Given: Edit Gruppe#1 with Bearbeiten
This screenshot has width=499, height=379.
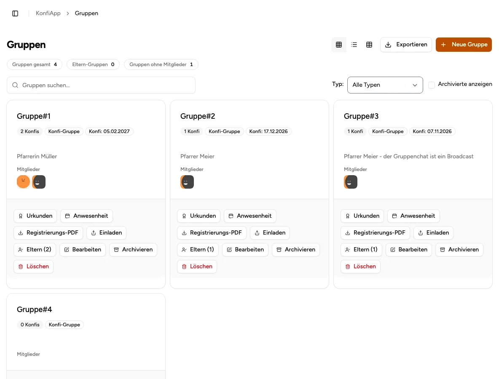Looking at the screenshot, I should (83, 250).
